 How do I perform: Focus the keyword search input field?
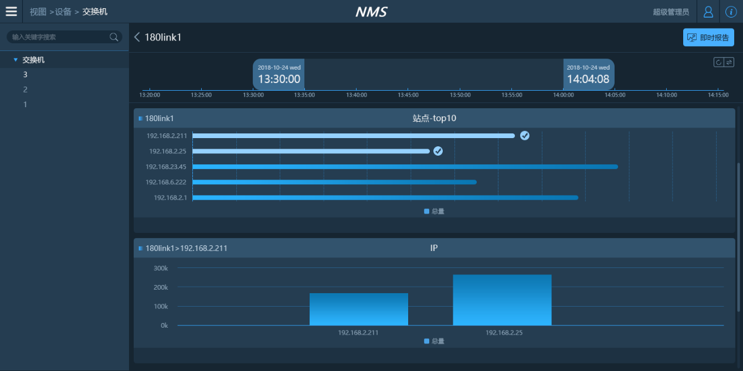[59, 37]
